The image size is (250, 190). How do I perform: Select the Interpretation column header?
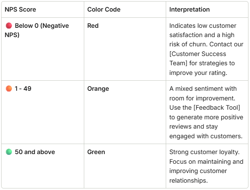tap(189, 9)
